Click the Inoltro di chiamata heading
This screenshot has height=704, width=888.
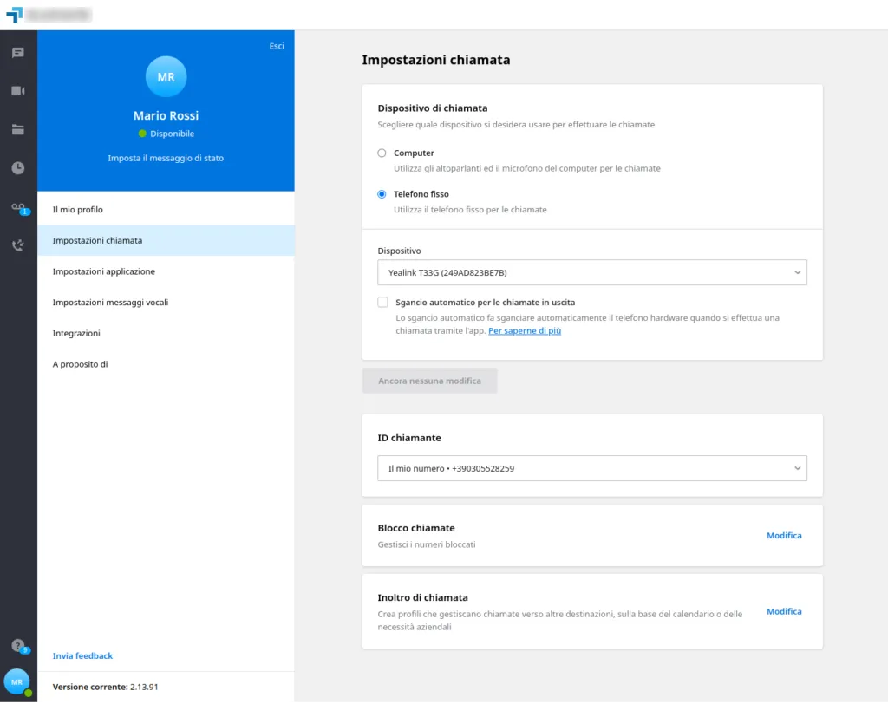coord(422,597)
